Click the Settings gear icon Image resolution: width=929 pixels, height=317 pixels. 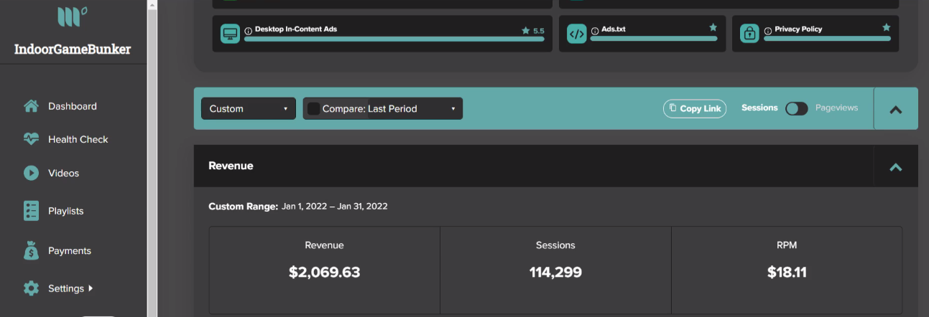click(x=31, y=288)
